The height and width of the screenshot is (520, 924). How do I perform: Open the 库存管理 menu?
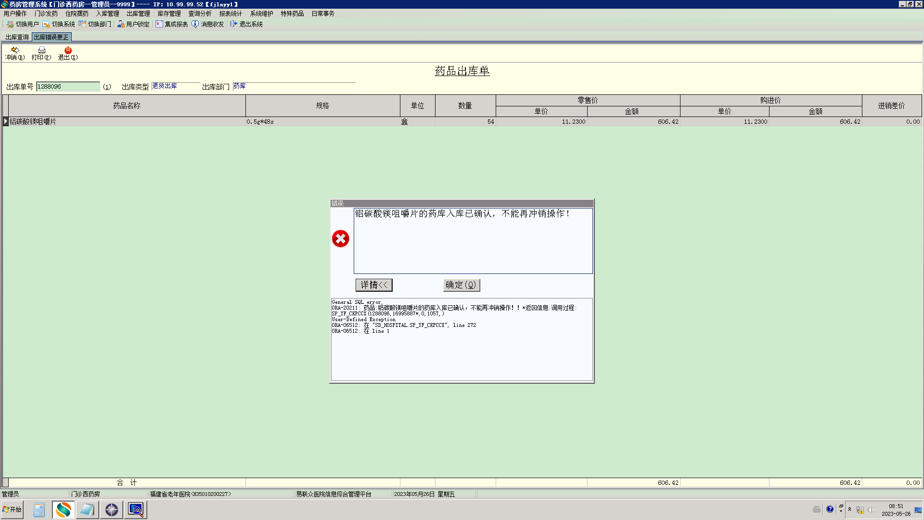coord(169,13)
